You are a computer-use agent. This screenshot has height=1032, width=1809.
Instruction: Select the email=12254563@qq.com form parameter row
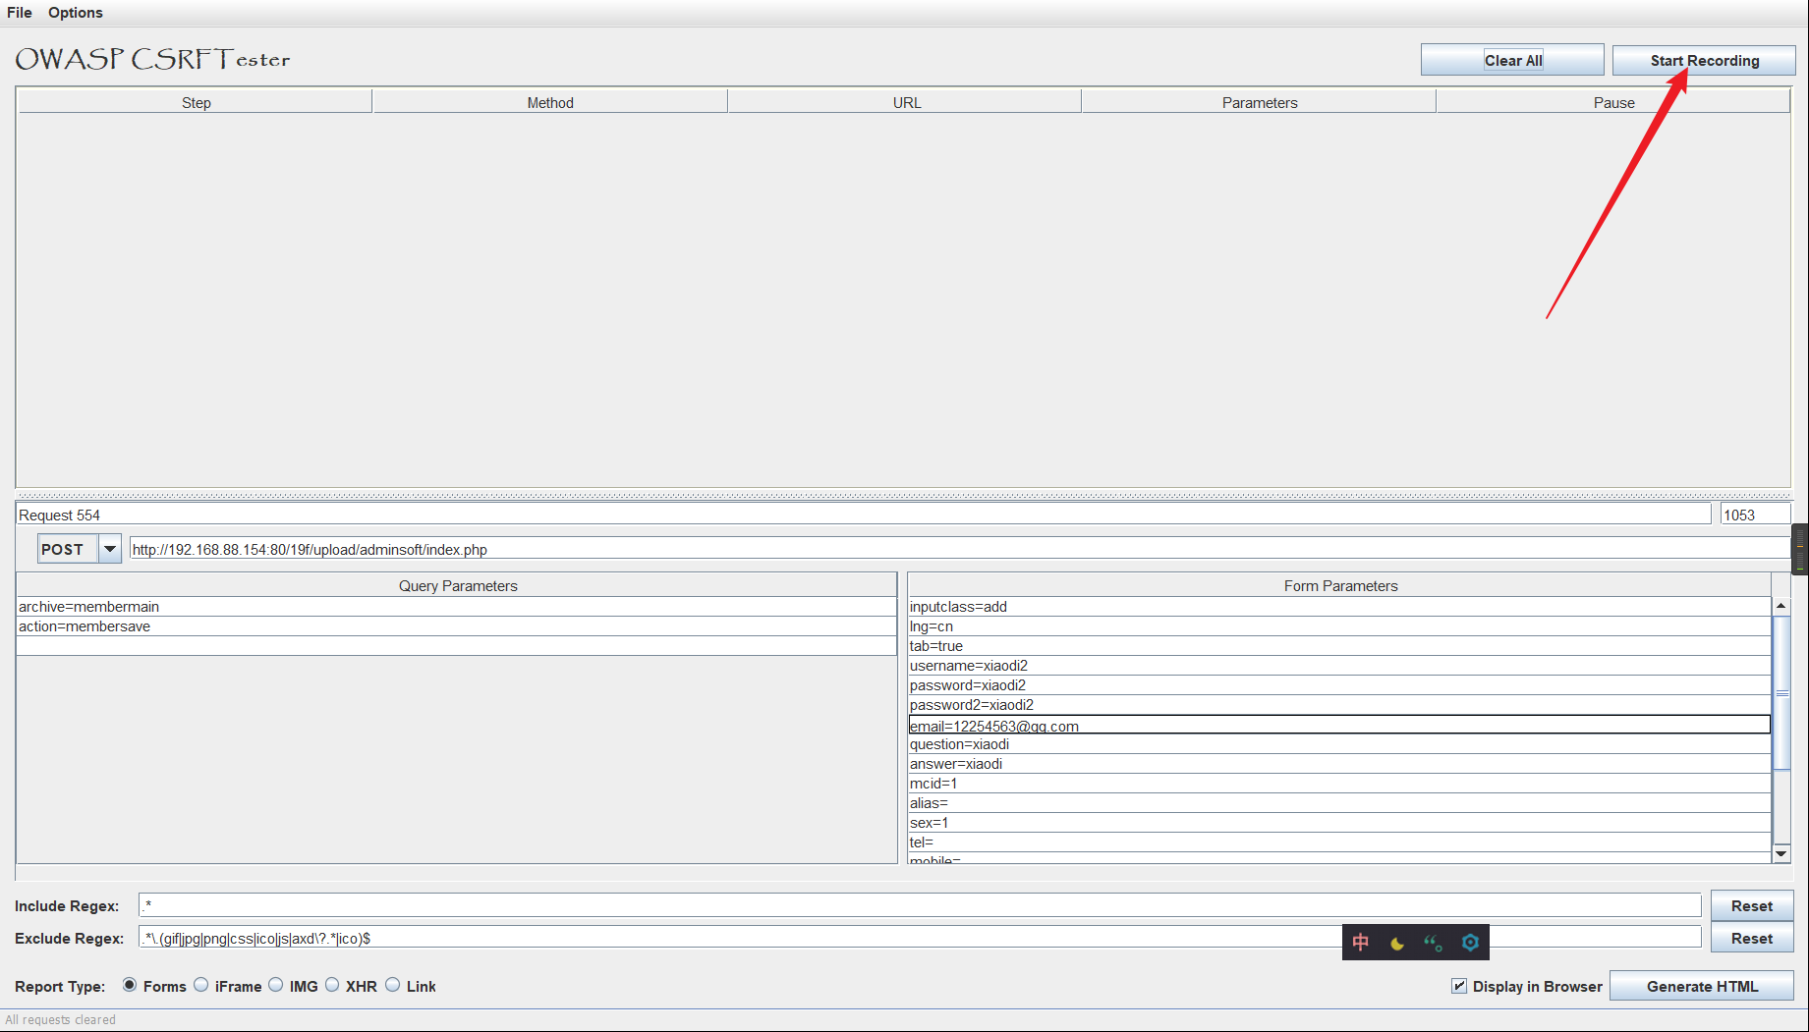1081,726
